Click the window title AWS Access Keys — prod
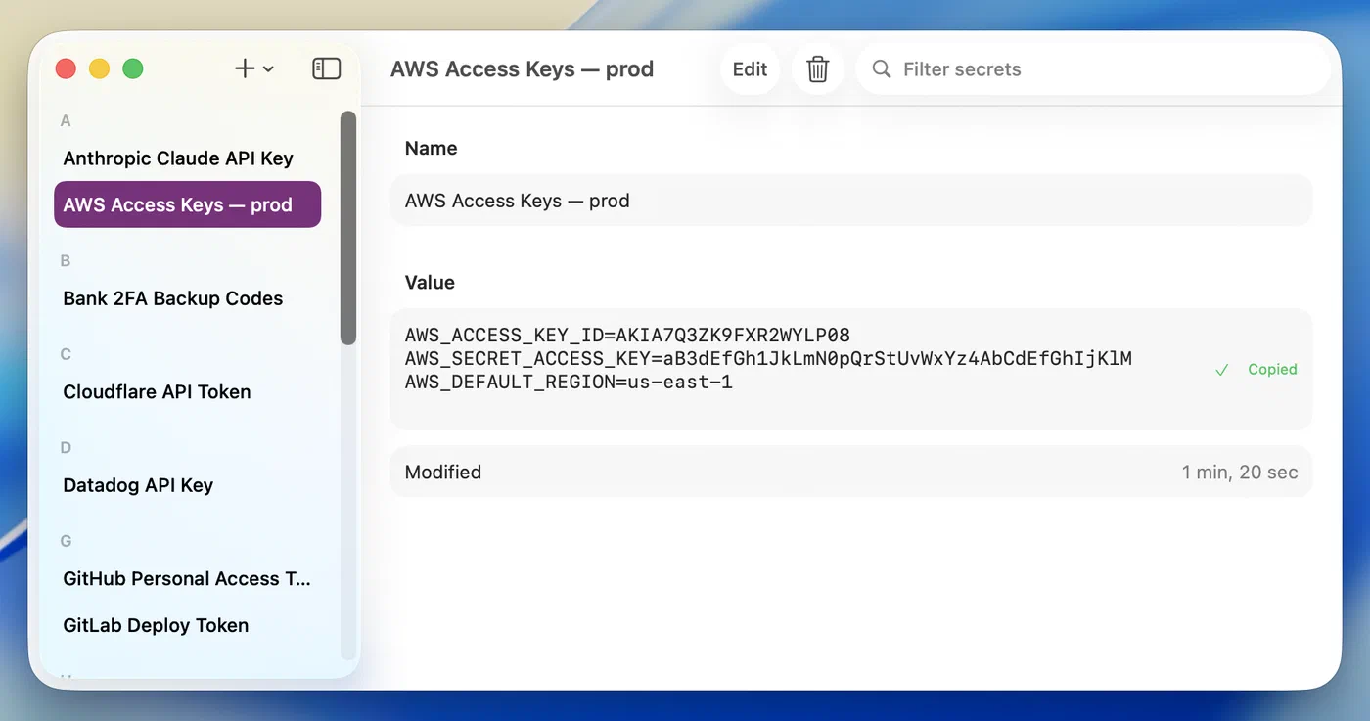 click(522, 69)
